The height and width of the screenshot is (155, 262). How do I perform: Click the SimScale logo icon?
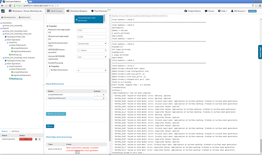pos(3,11)
